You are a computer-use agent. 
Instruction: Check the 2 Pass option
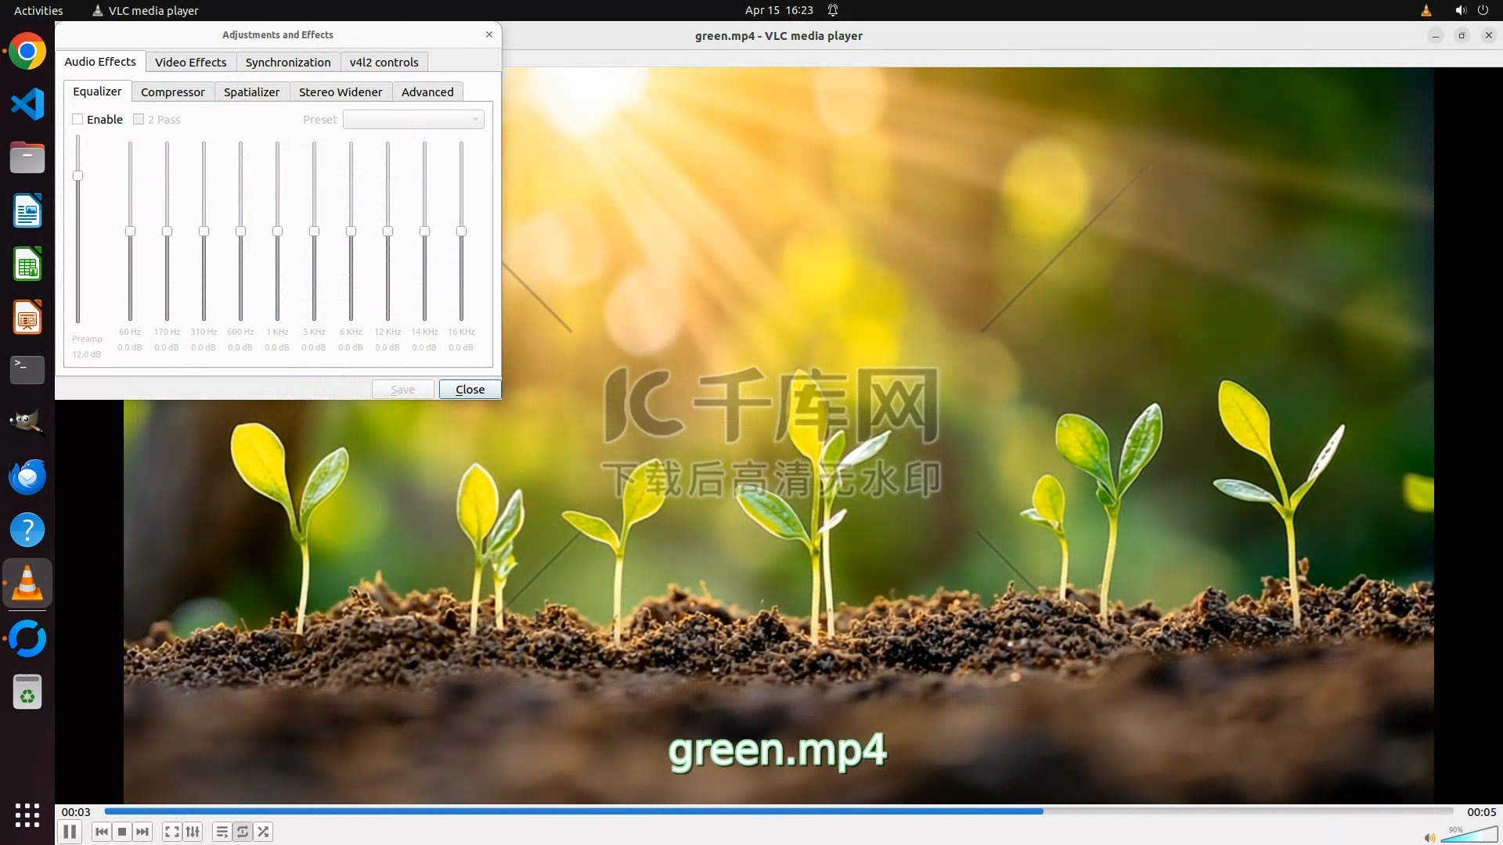[139, 120]
